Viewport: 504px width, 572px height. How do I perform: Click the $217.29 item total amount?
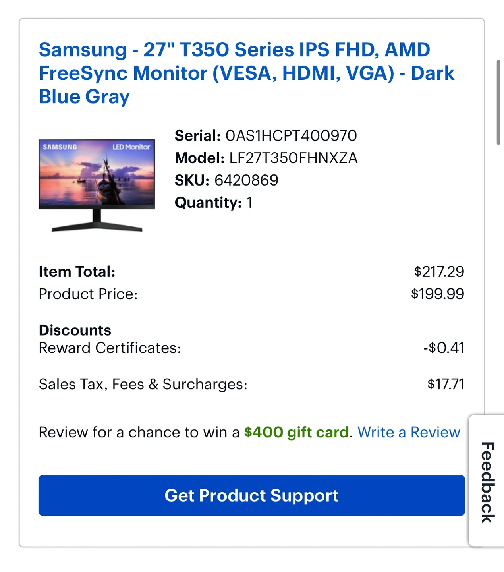point(439,272)
